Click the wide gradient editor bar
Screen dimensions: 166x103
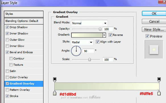coord(107,86)
